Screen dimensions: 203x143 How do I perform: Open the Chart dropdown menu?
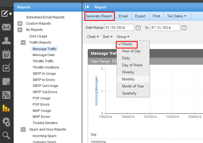pos(93,37)
